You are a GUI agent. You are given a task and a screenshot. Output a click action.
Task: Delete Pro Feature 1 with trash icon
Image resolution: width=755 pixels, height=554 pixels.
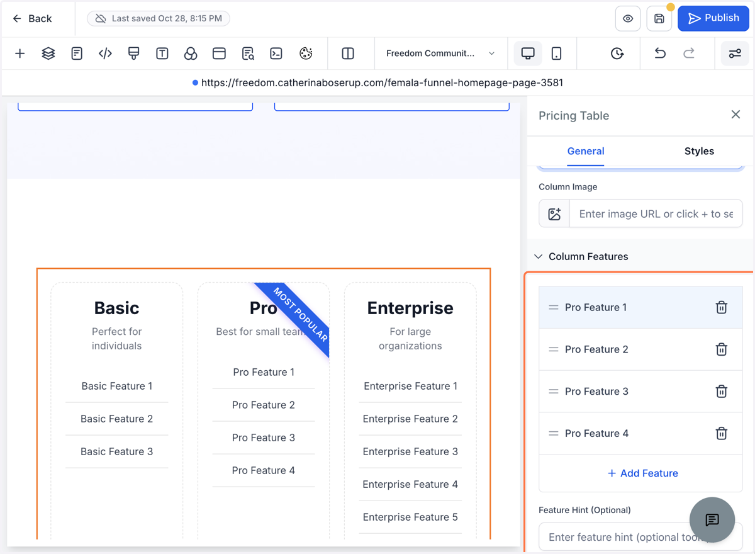[x=722, y=307]
